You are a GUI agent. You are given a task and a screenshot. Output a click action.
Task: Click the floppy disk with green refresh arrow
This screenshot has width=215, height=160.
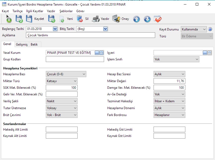click(19, 19)
